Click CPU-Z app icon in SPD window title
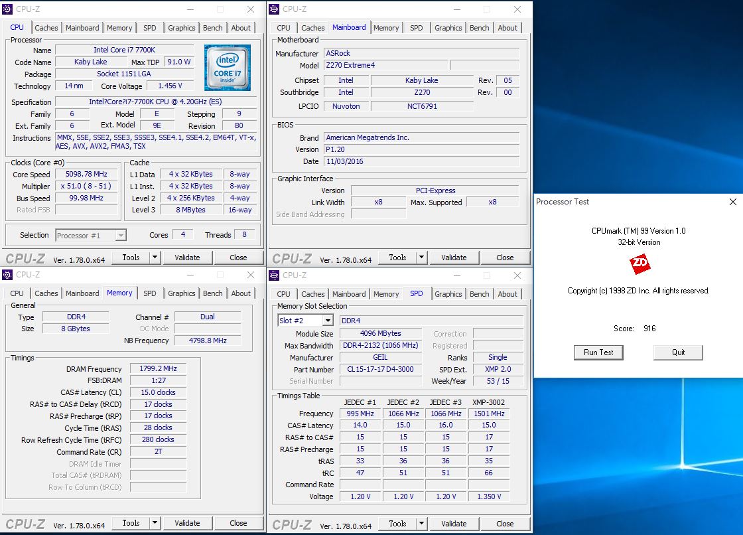The image size is (743, 535). [x=275, y=275]
